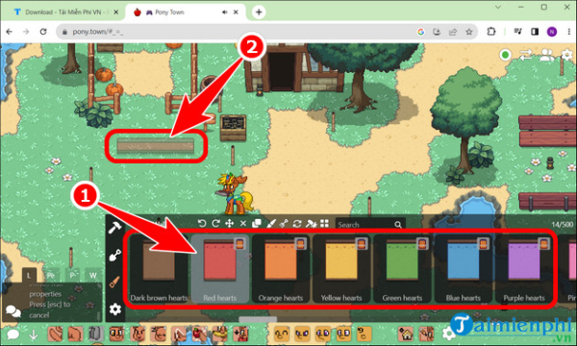Switch chat to the W tab
Image resolution: width=577 pixels, height=346 pixels.
click(93, 276)
